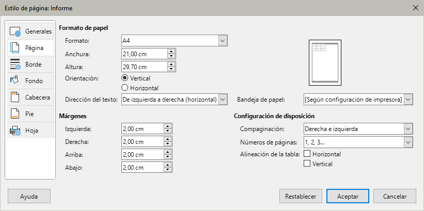The width and height of the screenshot is (424, 211).
Task: Open the Formato paper size dropdown
Action: (223, 40)
